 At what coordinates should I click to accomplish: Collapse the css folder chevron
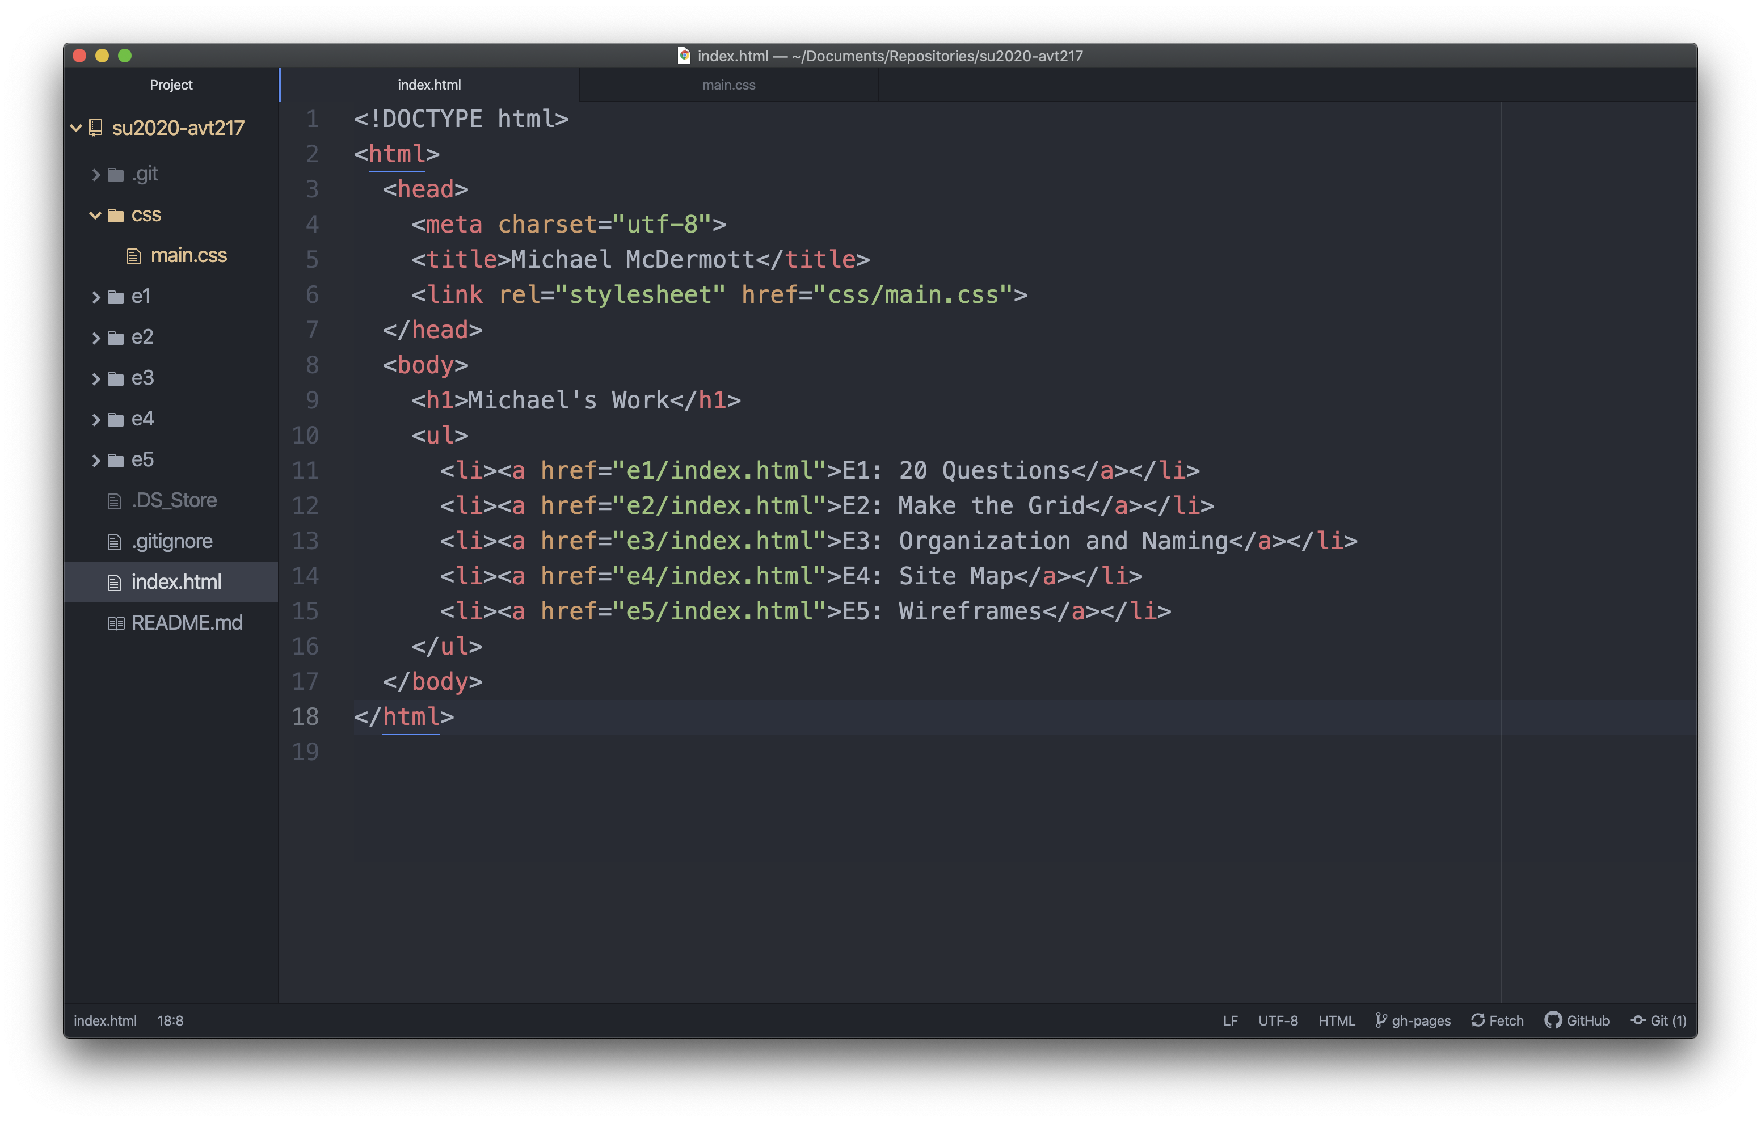point(95,215)
